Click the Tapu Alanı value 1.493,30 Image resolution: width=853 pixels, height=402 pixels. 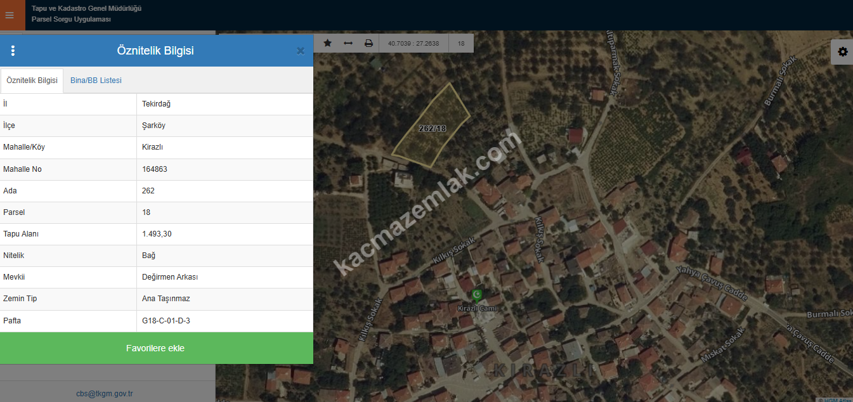(x=157, y=234)
